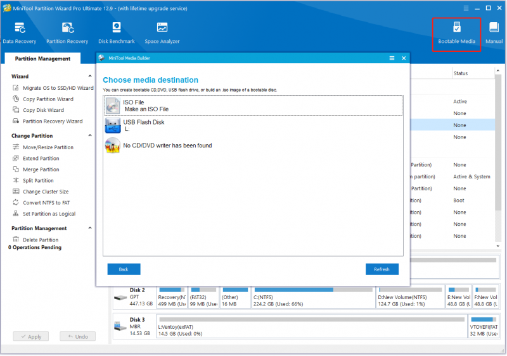
Task: Select D:New Volume(NTFS) partition block
Action: tap(410, 297)
